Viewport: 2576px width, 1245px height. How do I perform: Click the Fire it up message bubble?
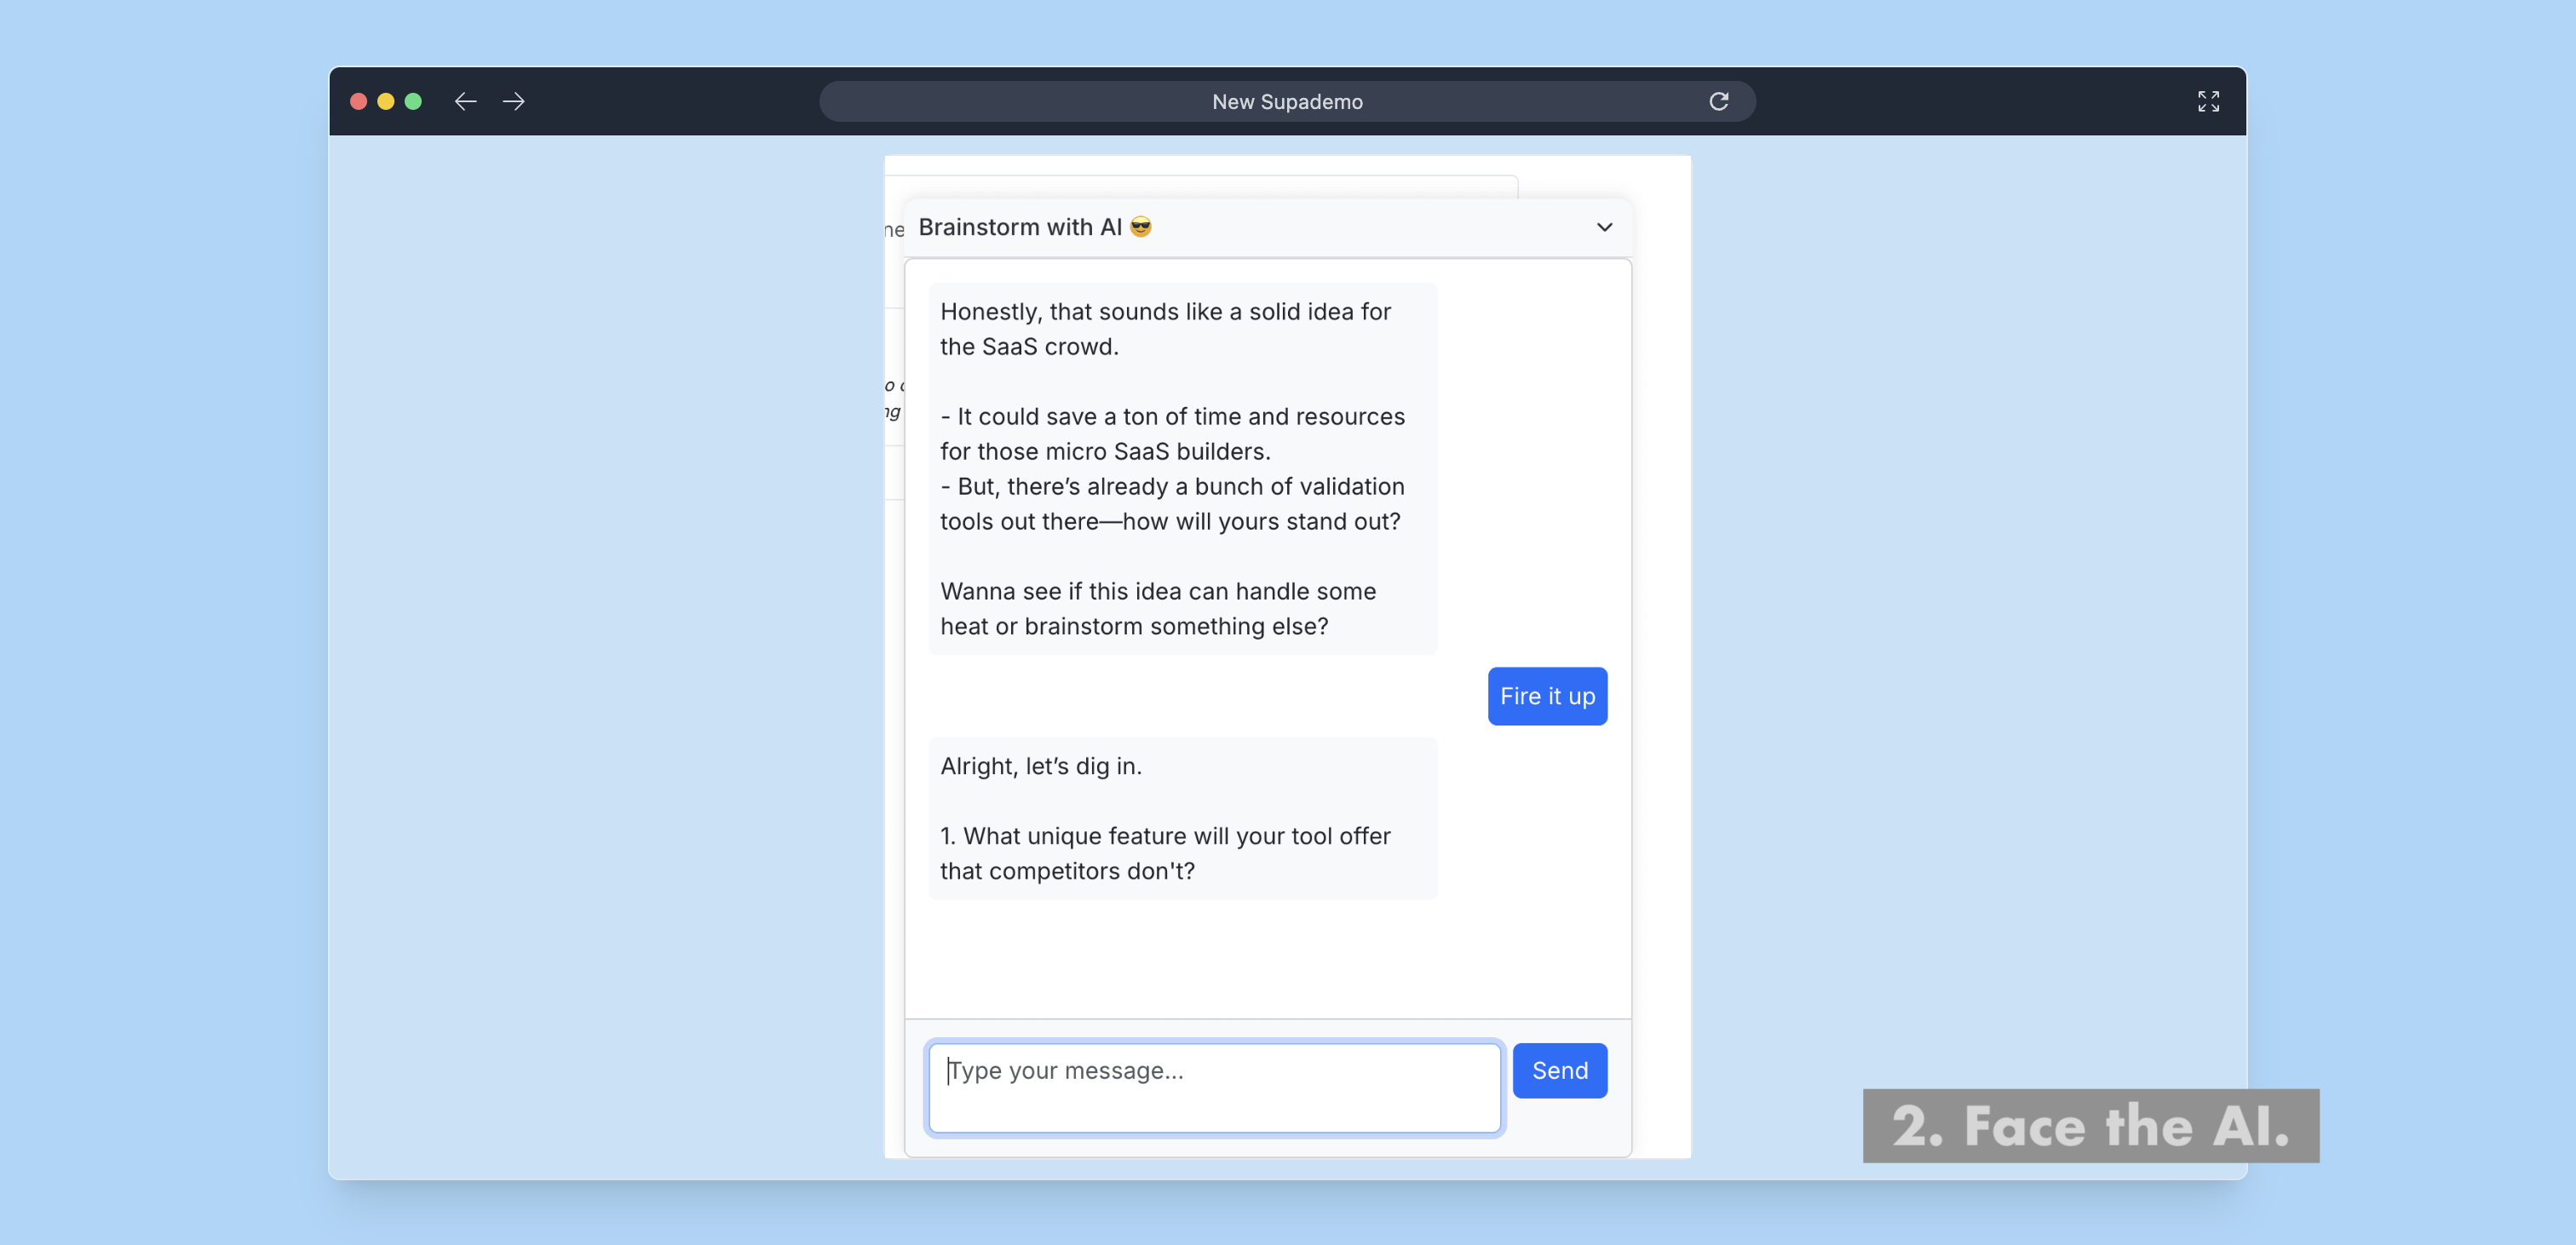click(1546, 696)
